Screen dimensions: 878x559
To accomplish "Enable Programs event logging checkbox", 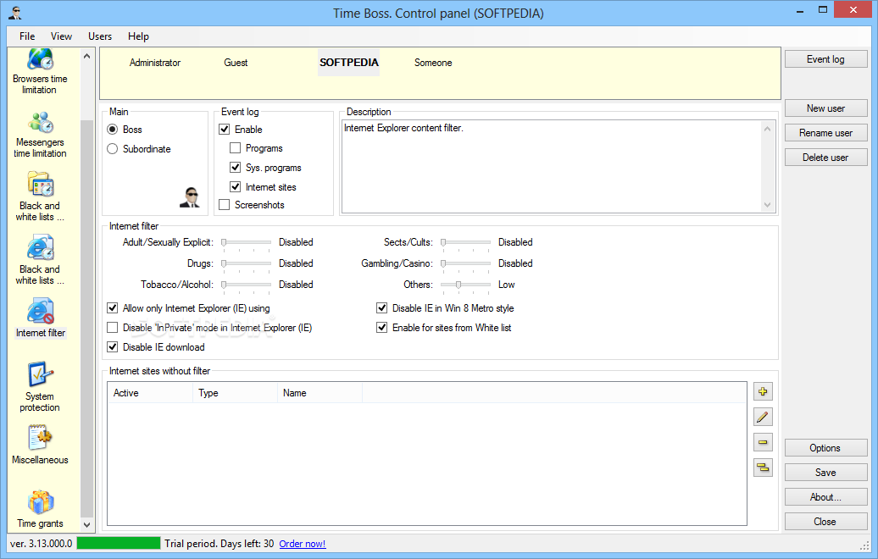I will point(236,148).
